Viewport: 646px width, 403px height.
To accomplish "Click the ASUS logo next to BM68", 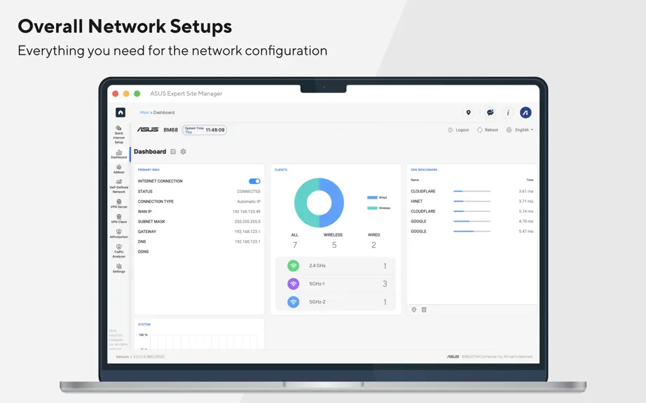I will point(148,129).
